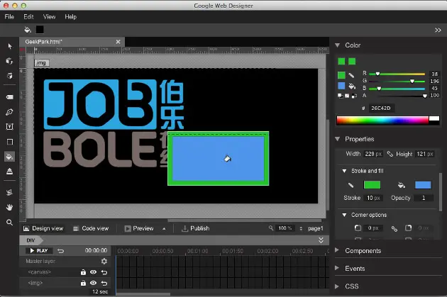Expand the Events panel
This screenshot has width=447, height=297.
point(337,268)
